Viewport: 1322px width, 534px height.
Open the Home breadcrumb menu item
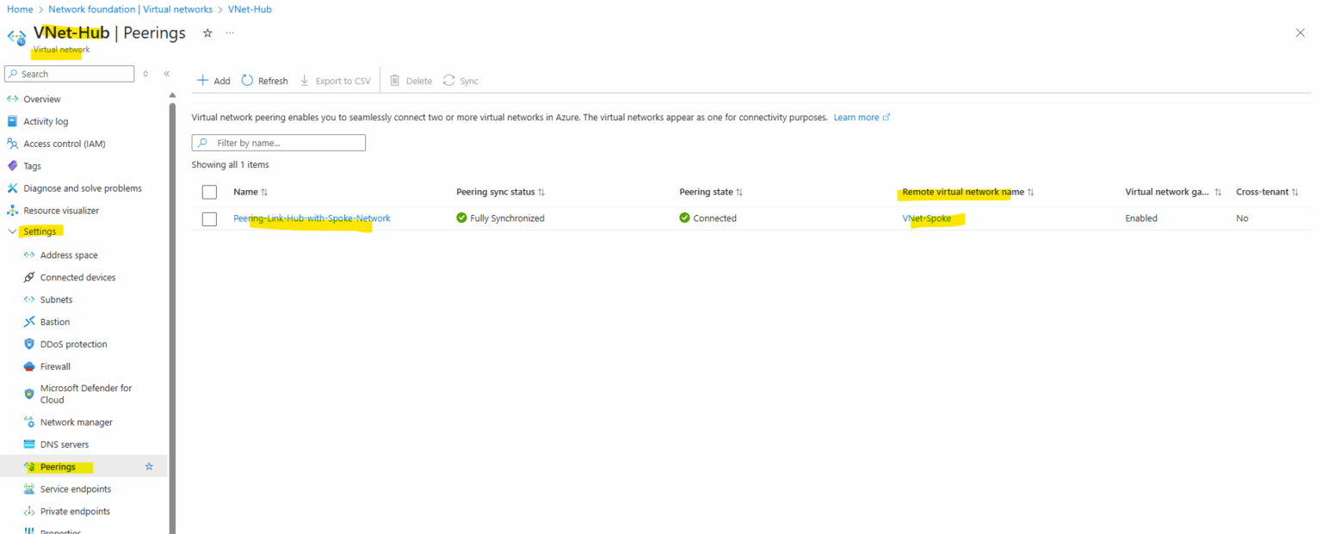point(20,9)
